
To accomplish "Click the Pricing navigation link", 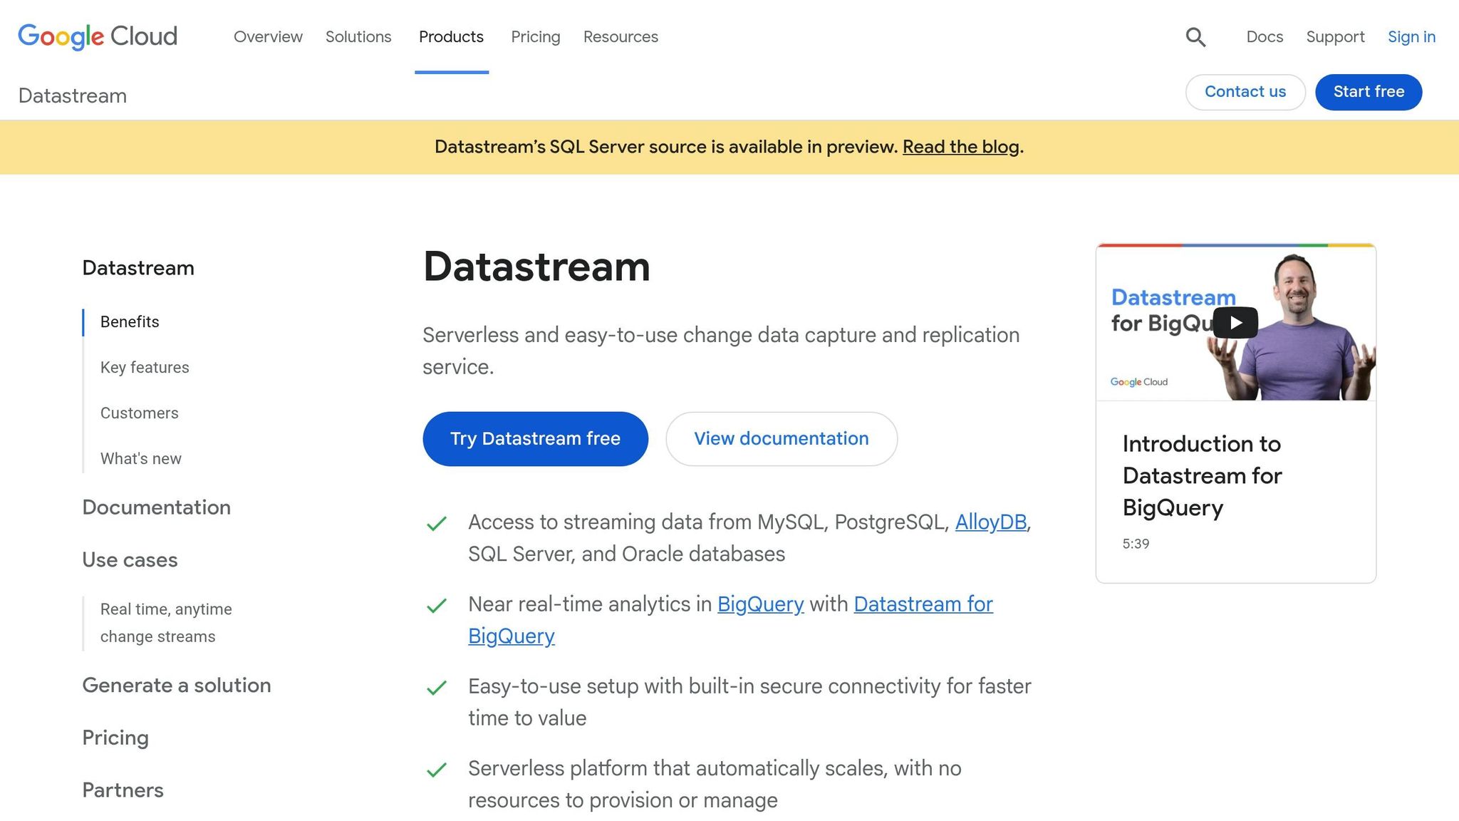I will 535,36.
